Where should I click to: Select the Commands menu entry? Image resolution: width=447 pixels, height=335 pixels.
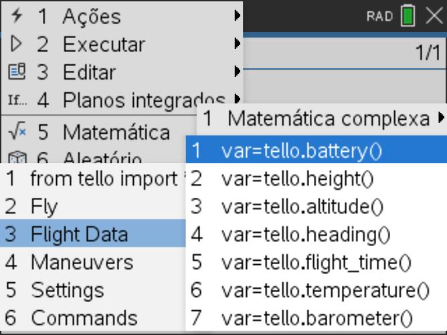[93, 318]
